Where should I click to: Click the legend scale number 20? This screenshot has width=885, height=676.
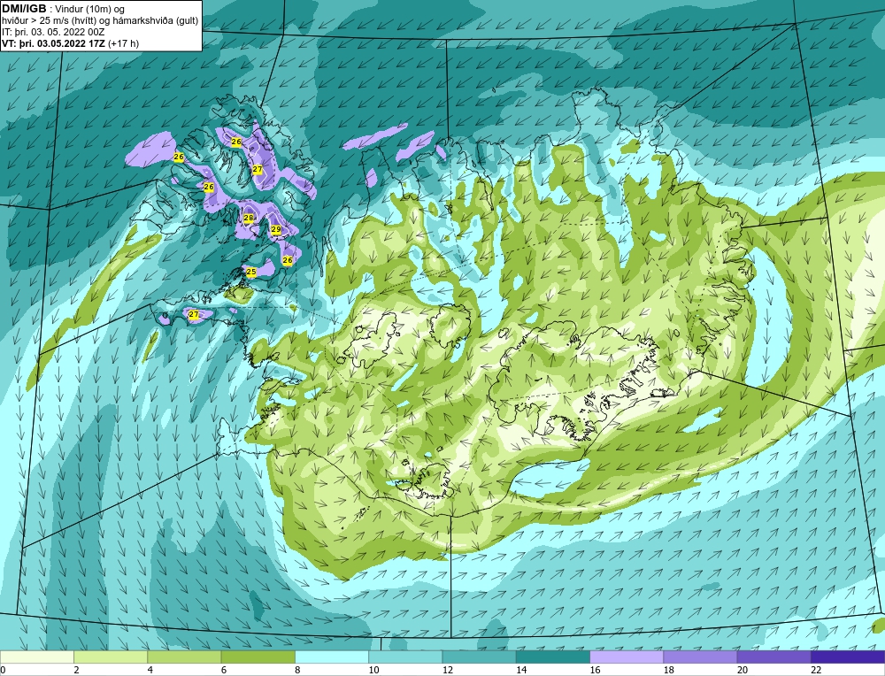pos(743,671)
